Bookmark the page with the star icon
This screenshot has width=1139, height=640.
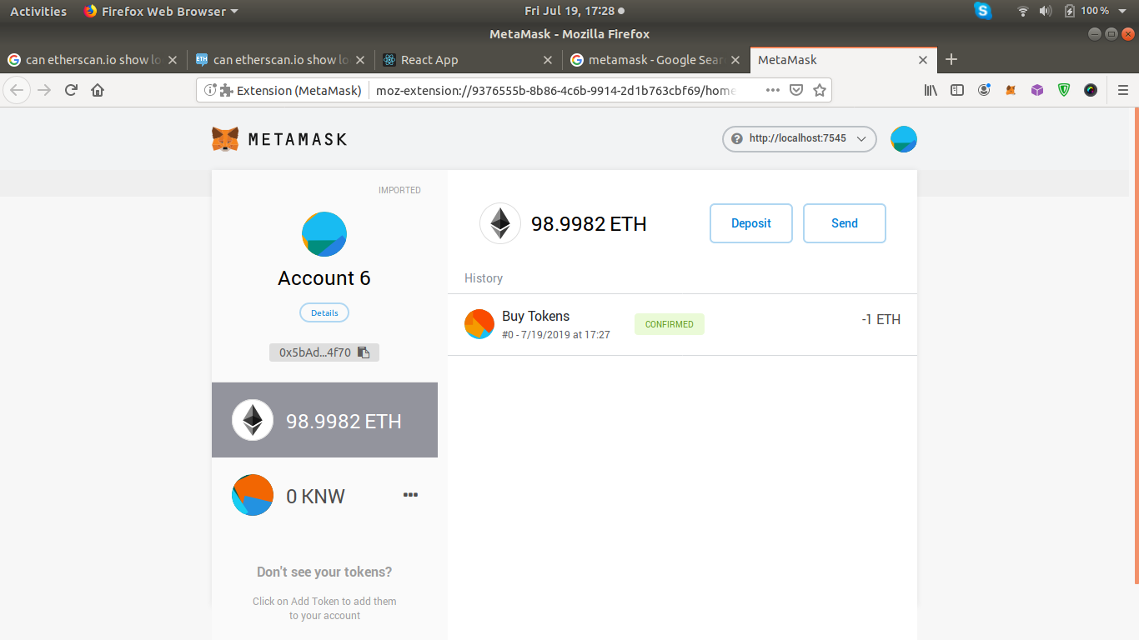click(819, 89)
